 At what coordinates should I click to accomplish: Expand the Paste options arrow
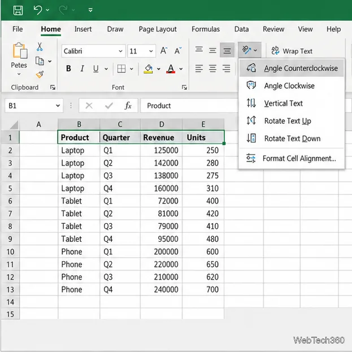(19, 74)
